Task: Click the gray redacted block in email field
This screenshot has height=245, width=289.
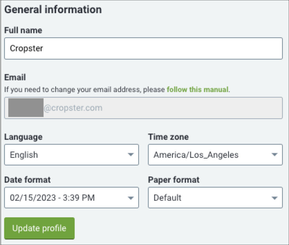Action: (x=26, y=108)
